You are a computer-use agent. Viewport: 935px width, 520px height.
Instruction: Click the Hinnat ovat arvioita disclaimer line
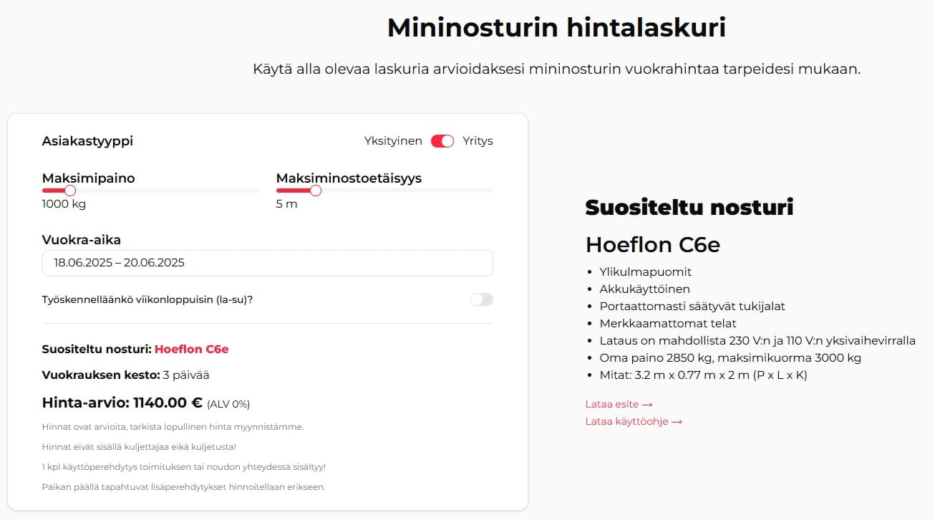(173, 427)
